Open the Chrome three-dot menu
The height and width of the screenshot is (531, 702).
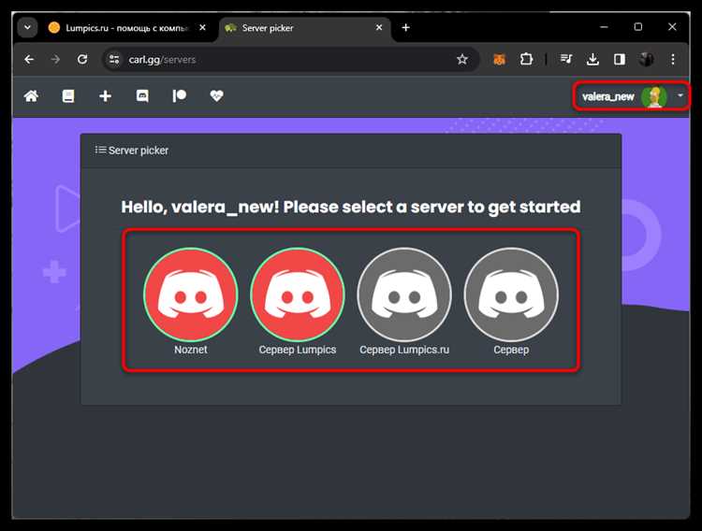[673, 60]
